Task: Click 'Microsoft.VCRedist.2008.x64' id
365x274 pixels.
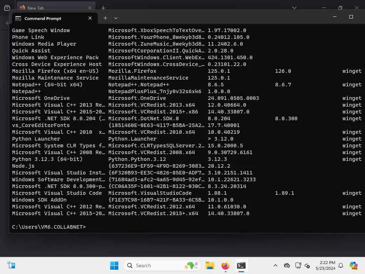Action: coord(151,152)
